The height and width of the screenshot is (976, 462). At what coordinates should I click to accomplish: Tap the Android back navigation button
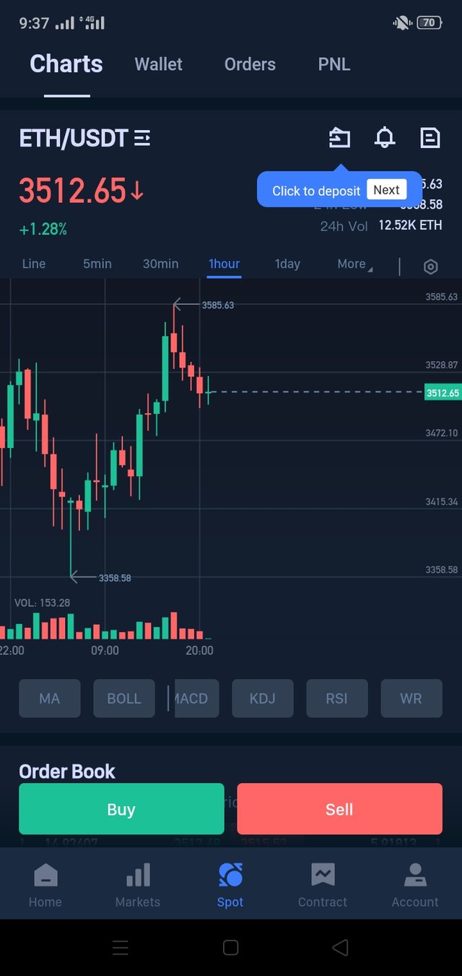pyautogui.click(x=340, y=947)
